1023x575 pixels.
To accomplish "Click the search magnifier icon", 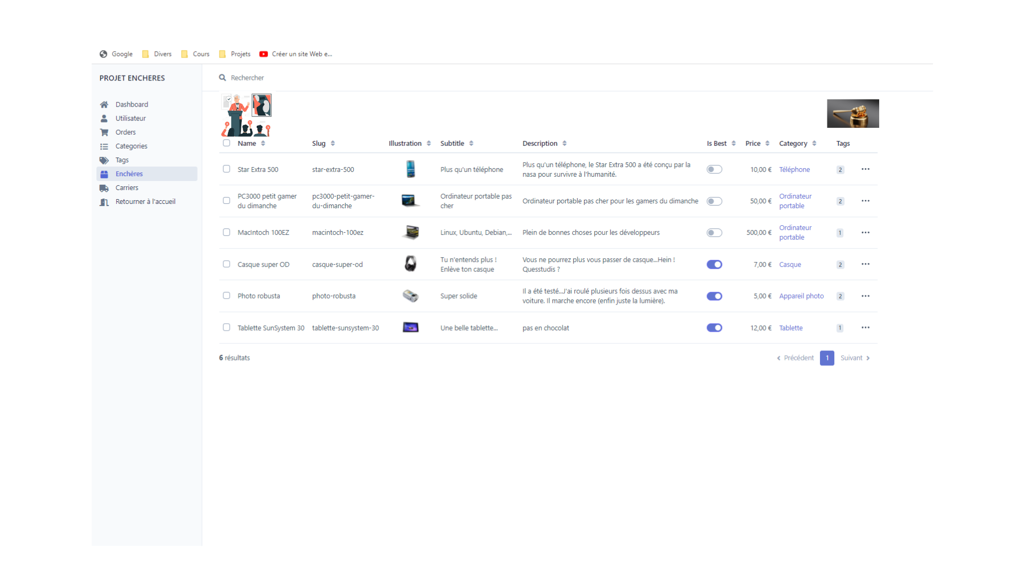I will tap(222, 77).
